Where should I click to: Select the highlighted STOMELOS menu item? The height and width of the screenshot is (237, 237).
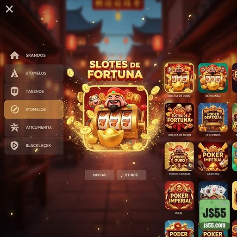34,109
